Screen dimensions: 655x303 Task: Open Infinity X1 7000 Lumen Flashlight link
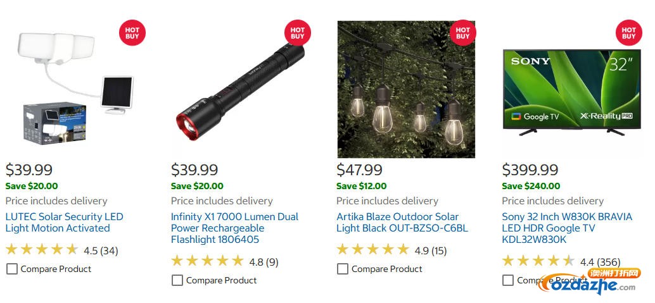pos(234,228)
